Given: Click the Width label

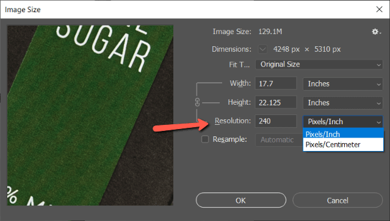Looking at the screenshot, I should 240,83.
